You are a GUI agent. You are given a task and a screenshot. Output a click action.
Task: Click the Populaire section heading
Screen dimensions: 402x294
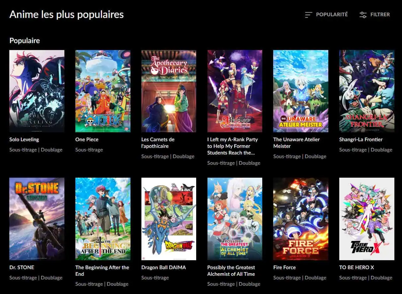pos(25,41)
